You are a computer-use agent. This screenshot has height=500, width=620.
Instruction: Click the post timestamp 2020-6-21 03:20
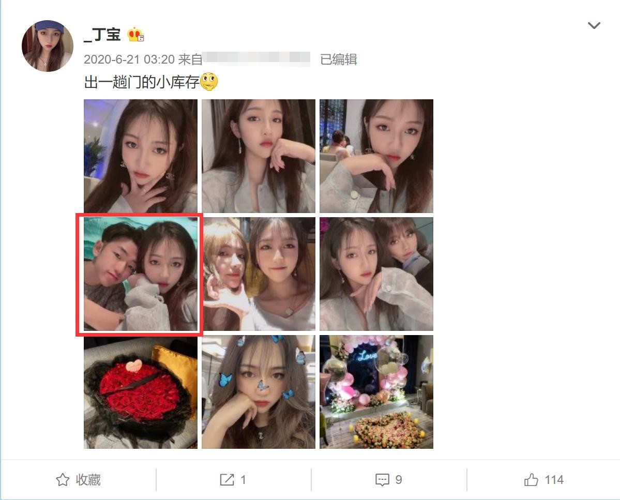click(129, 59)
